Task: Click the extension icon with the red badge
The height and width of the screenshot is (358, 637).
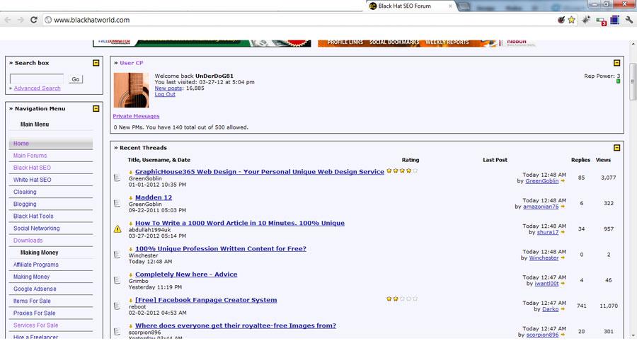Action: tap(601, 21)
